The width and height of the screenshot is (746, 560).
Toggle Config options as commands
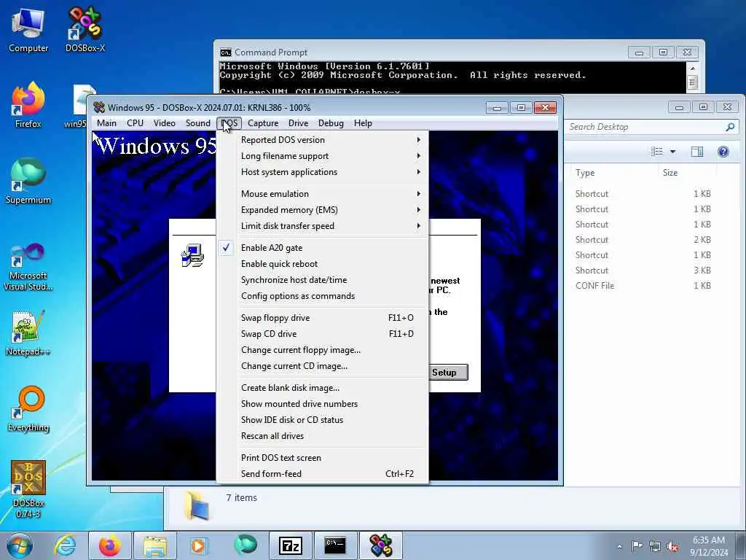point(322,296)
